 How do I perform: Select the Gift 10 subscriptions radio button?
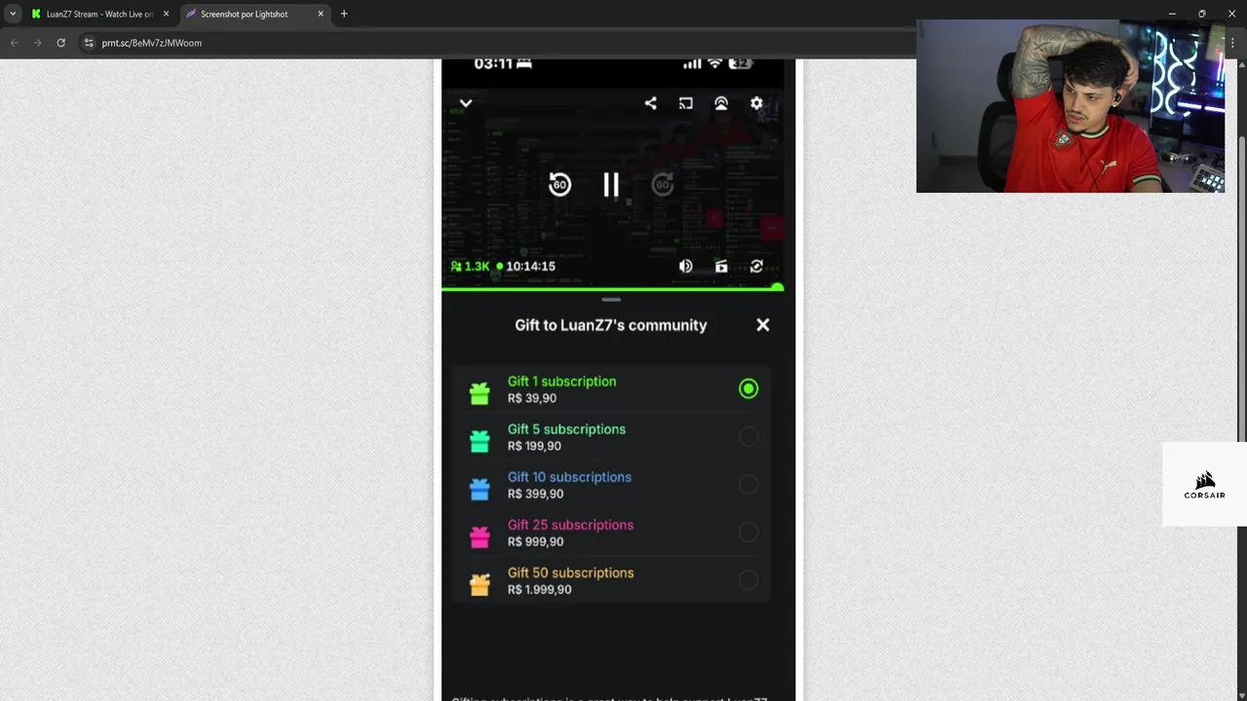click(x=748, y=484)
